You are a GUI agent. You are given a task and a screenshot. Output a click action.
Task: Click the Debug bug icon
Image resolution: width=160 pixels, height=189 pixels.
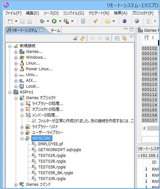(42, 21)
